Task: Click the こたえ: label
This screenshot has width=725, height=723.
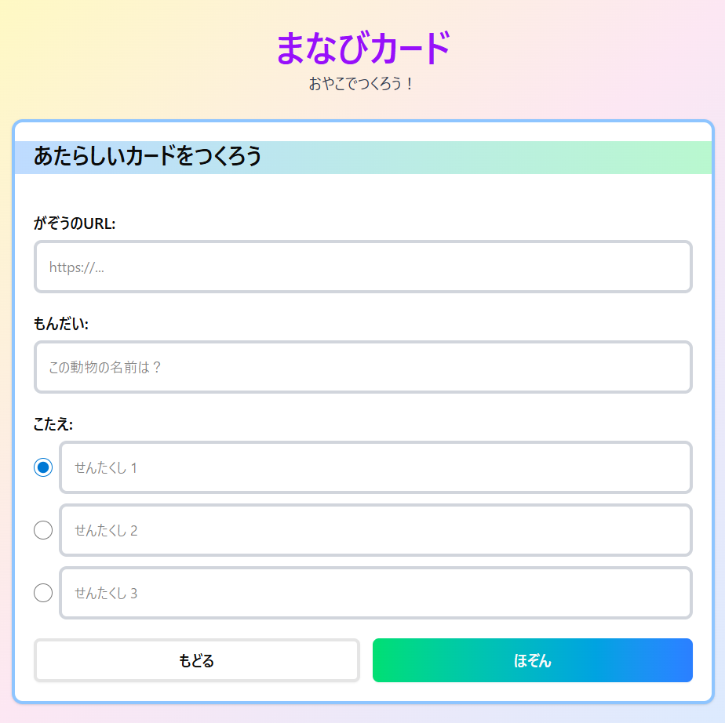Action: 53,424
